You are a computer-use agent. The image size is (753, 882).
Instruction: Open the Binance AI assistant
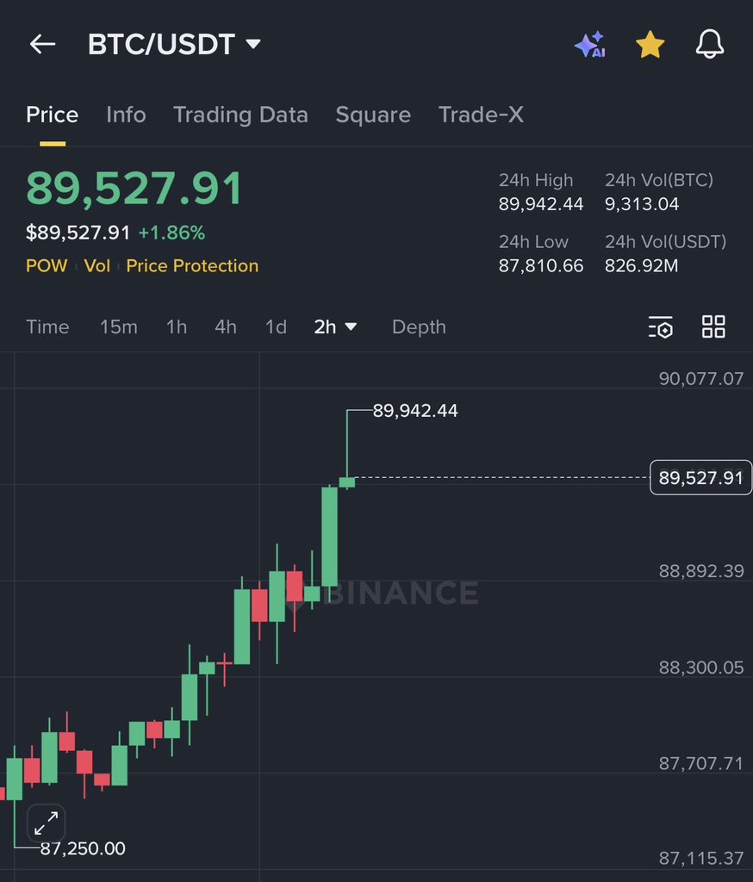point(589,45)
